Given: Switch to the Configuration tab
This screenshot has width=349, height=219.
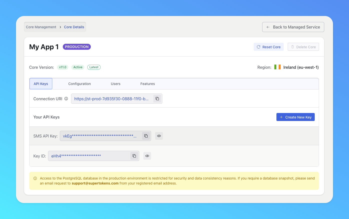Looking at the screenshot, I should pos(79,84).
